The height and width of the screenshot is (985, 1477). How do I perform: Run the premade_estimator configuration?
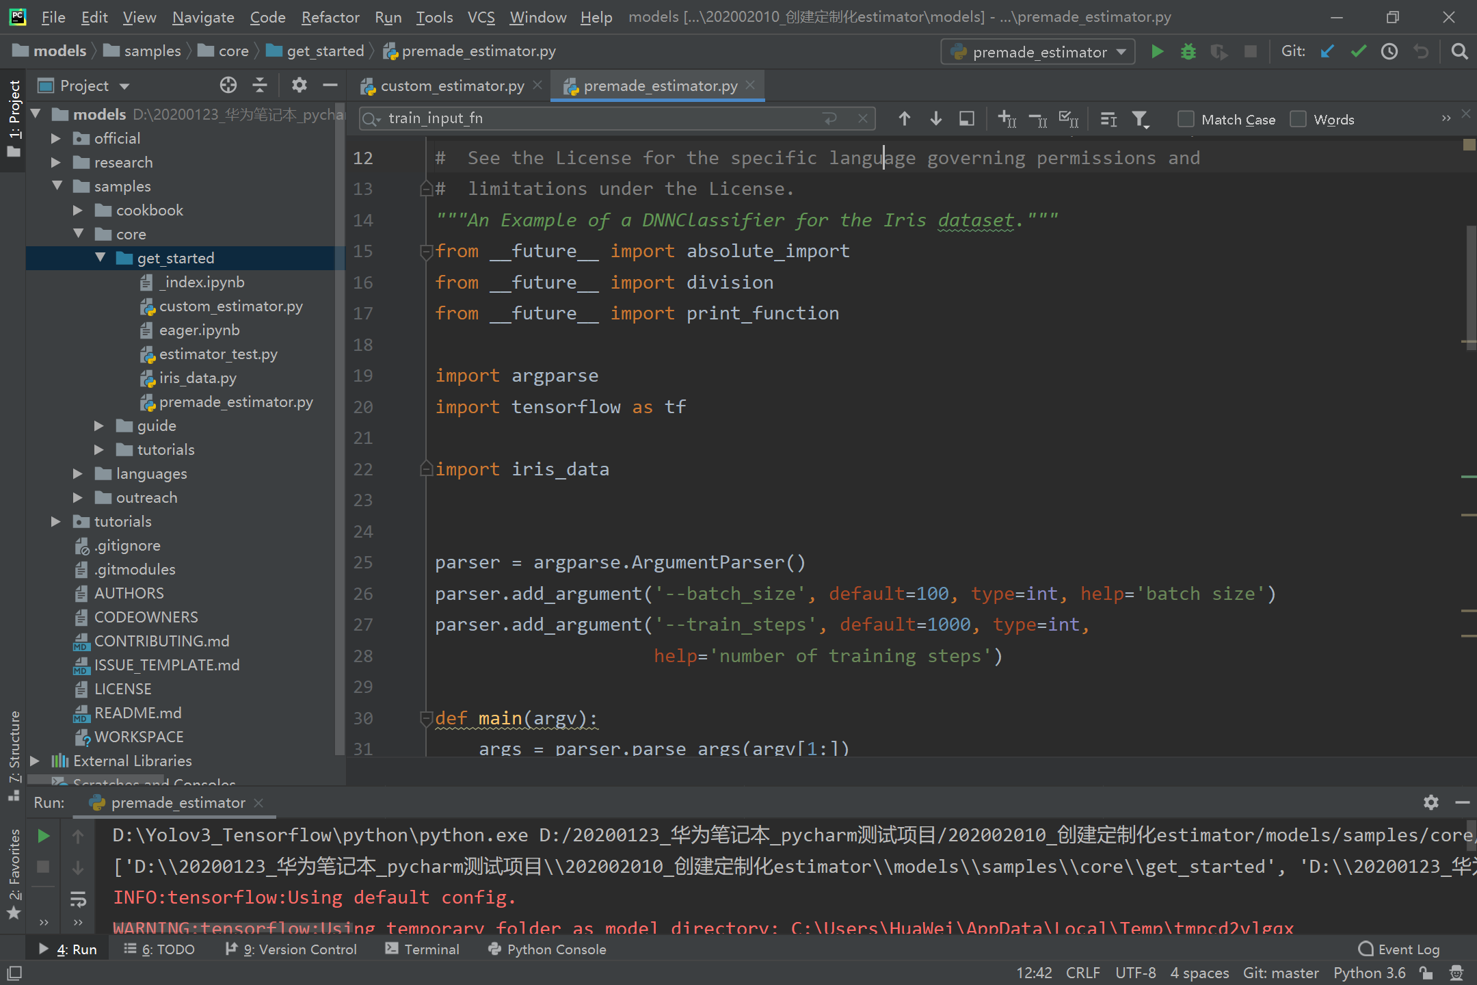pos(1156,51)
